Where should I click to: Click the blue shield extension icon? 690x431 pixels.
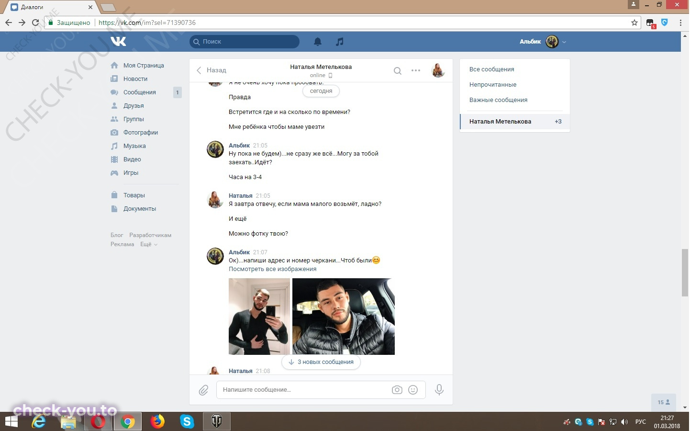click(x=665, y=23)
